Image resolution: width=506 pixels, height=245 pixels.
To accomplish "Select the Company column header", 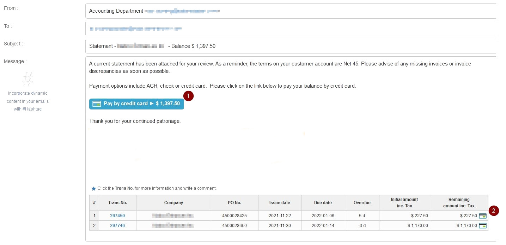I will [173, 203].
